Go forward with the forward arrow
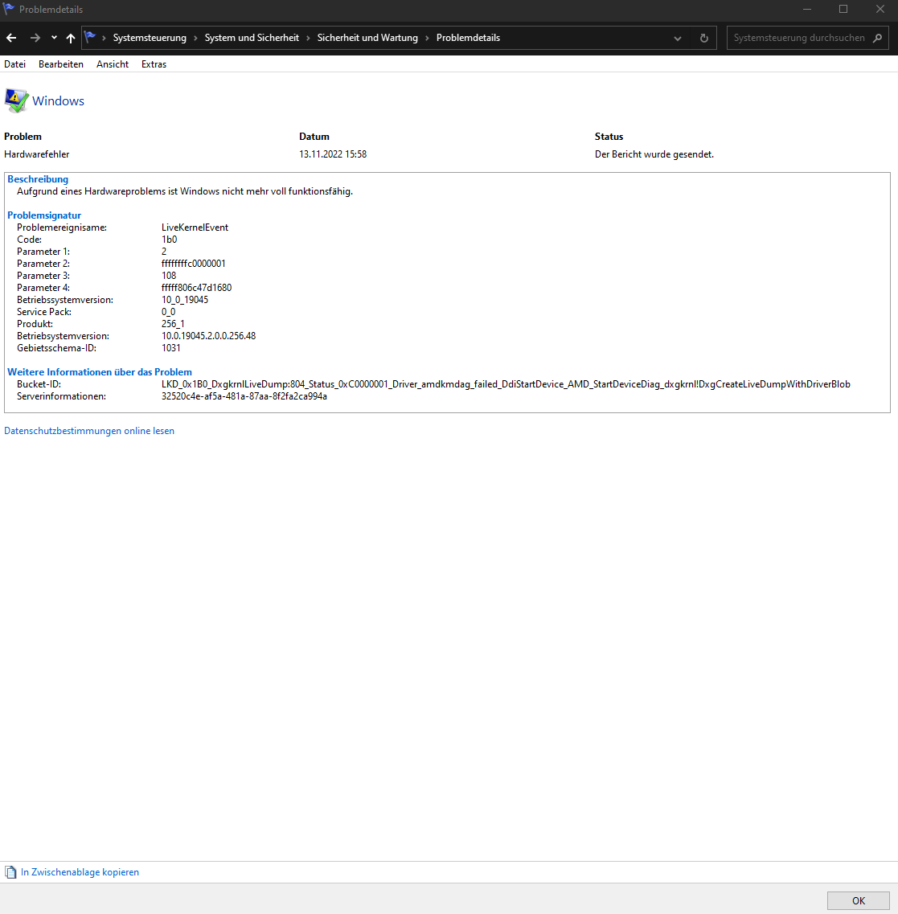Viewport: 898px width, 914px height. click(35, 38)
